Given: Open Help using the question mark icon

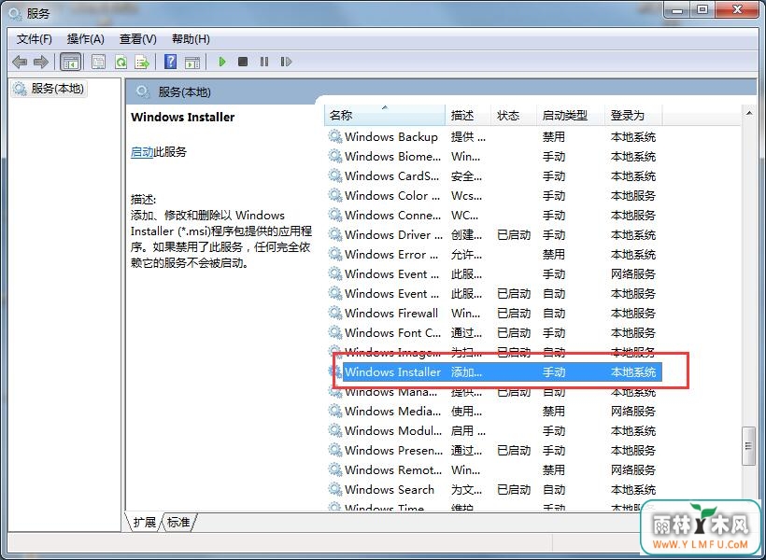Looking at the screenshot, I should pos(171,62).
